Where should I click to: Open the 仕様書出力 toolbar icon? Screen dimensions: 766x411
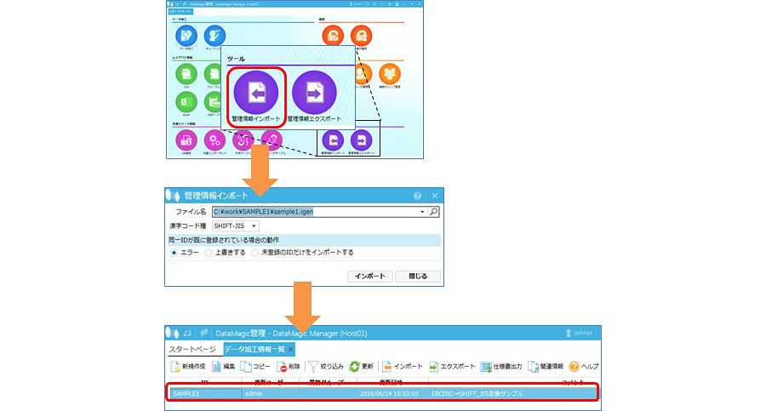(486, 366)
